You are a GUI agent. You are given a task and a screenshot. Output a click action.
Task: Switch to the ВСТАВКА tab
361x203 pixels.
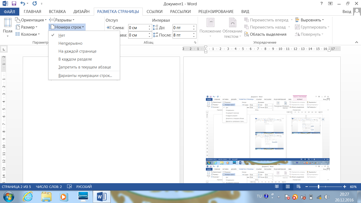coord(57,12)
